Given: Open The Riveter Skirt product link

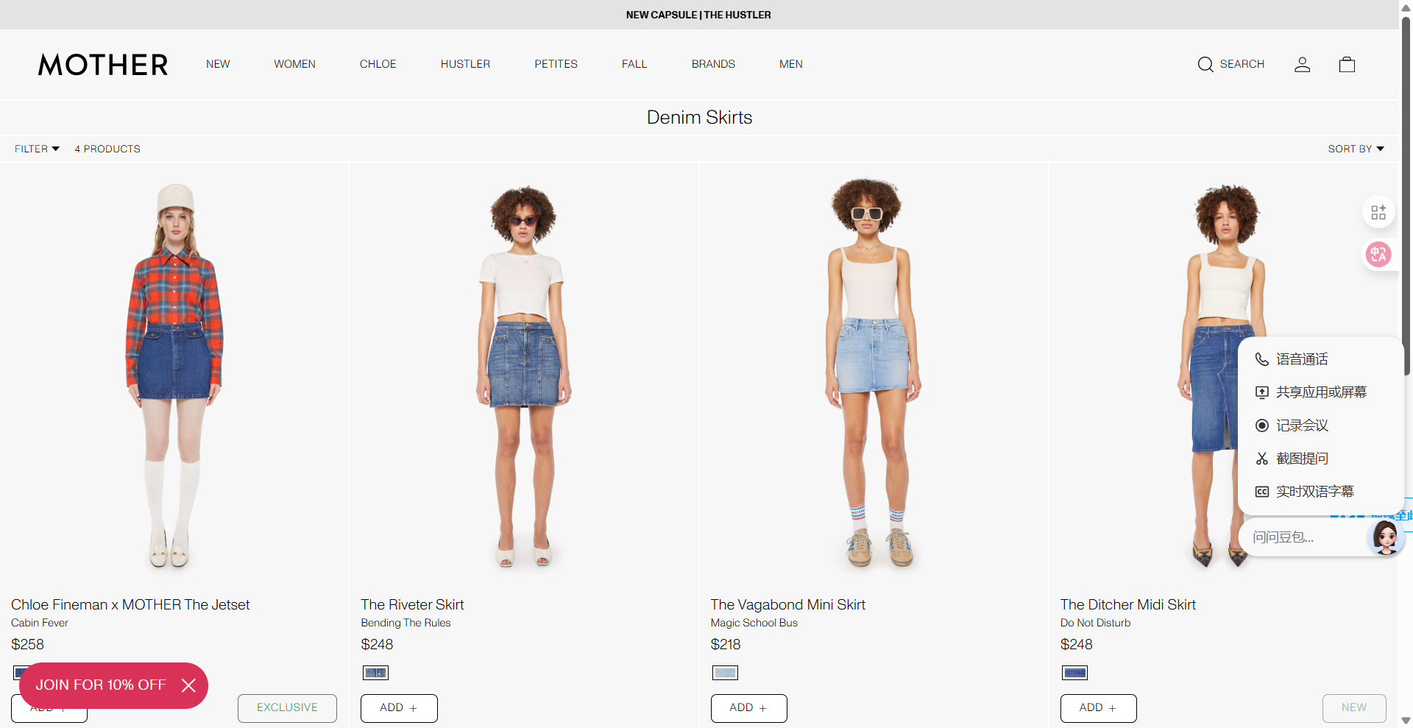Looking at the screenshot, I should (x=412, y=605).
